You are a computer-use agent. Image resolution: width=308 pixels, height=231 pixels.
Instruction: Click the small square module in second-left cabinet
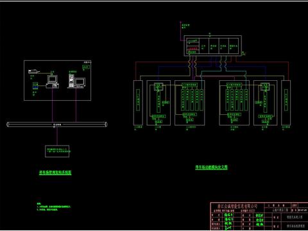tap(158, 87)
